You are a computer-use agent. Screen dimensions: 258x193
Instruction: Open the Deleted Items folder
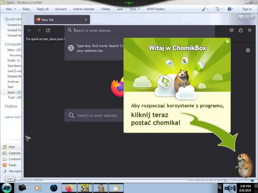point(14,76)
